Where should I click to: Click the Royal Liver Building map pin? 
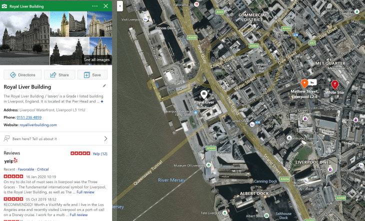click(x=204, y=94)
